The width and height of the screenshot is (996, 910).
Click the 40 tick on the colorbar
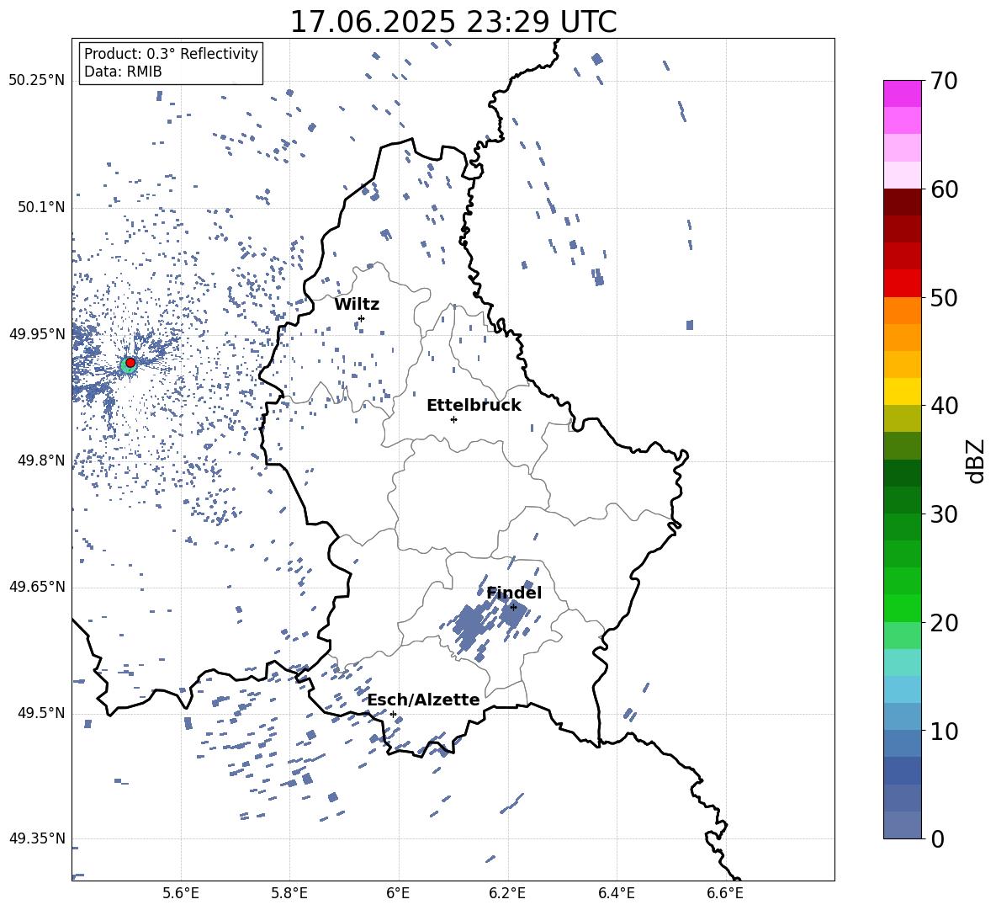click(944, 406)
